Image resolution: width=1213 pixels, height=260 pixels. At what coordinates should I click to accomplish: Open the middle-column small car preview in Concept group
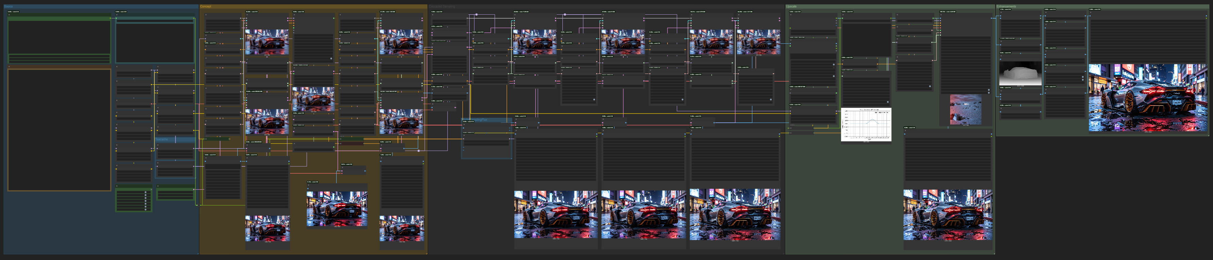click(314, 99)
